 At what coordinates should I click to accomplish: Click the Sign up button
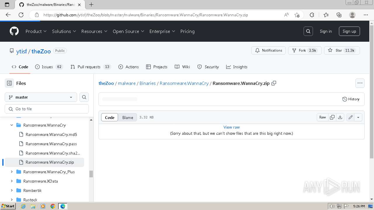pos(349,31)
